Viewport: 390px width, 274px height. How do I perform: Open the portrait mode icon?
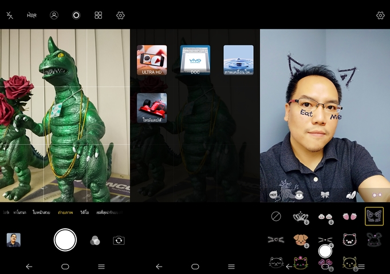click(54, 15)
